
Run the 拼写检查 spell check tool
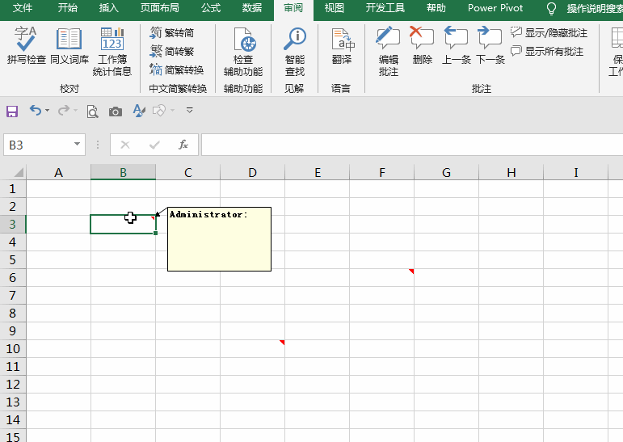26,45
